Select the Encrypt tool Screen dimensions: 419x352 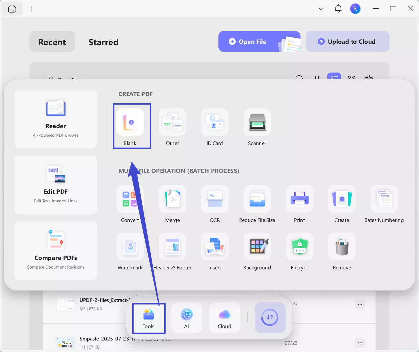[x=299, y=252]
